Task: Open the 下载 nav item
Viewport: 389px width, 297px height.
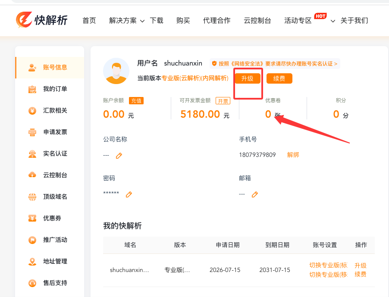Action: tap(157, 20)
